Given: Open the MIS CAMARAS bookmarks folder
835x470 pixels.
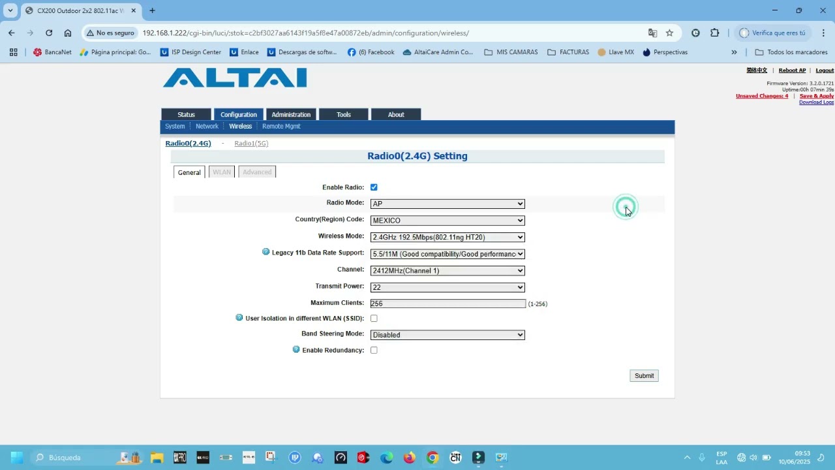Looking at the screenshot, I should [x=511, y=52].
